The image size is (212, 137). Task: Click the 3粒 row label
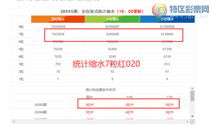click(21, 64)
